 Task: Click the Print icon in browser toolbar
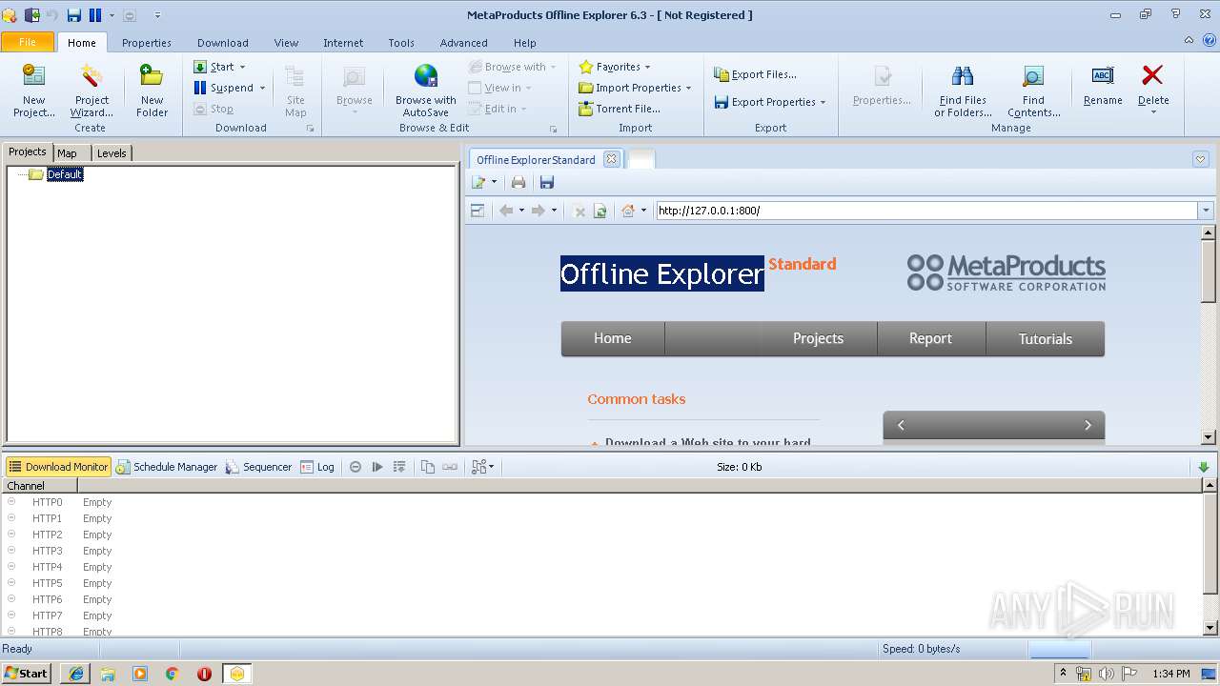(518, 182)
